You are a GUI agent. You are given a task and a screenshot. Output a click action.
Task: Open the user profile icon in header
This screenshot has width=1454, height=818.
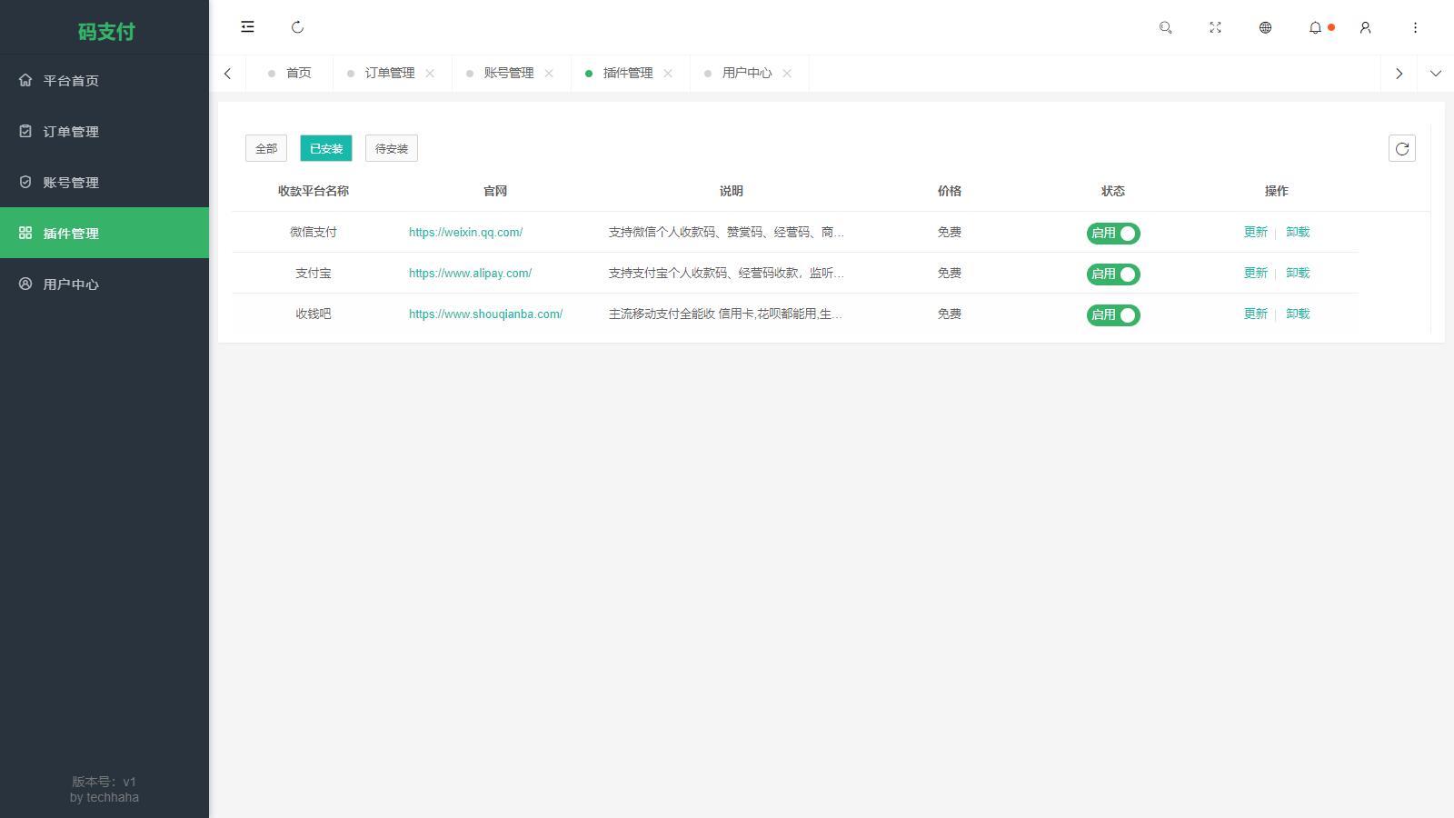click(1365, 27)
